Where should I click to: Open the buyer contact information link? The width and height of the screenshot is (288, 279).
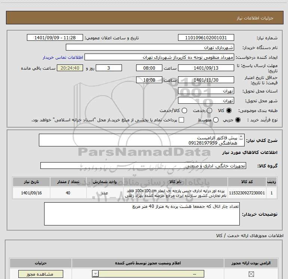pos(63,57)
